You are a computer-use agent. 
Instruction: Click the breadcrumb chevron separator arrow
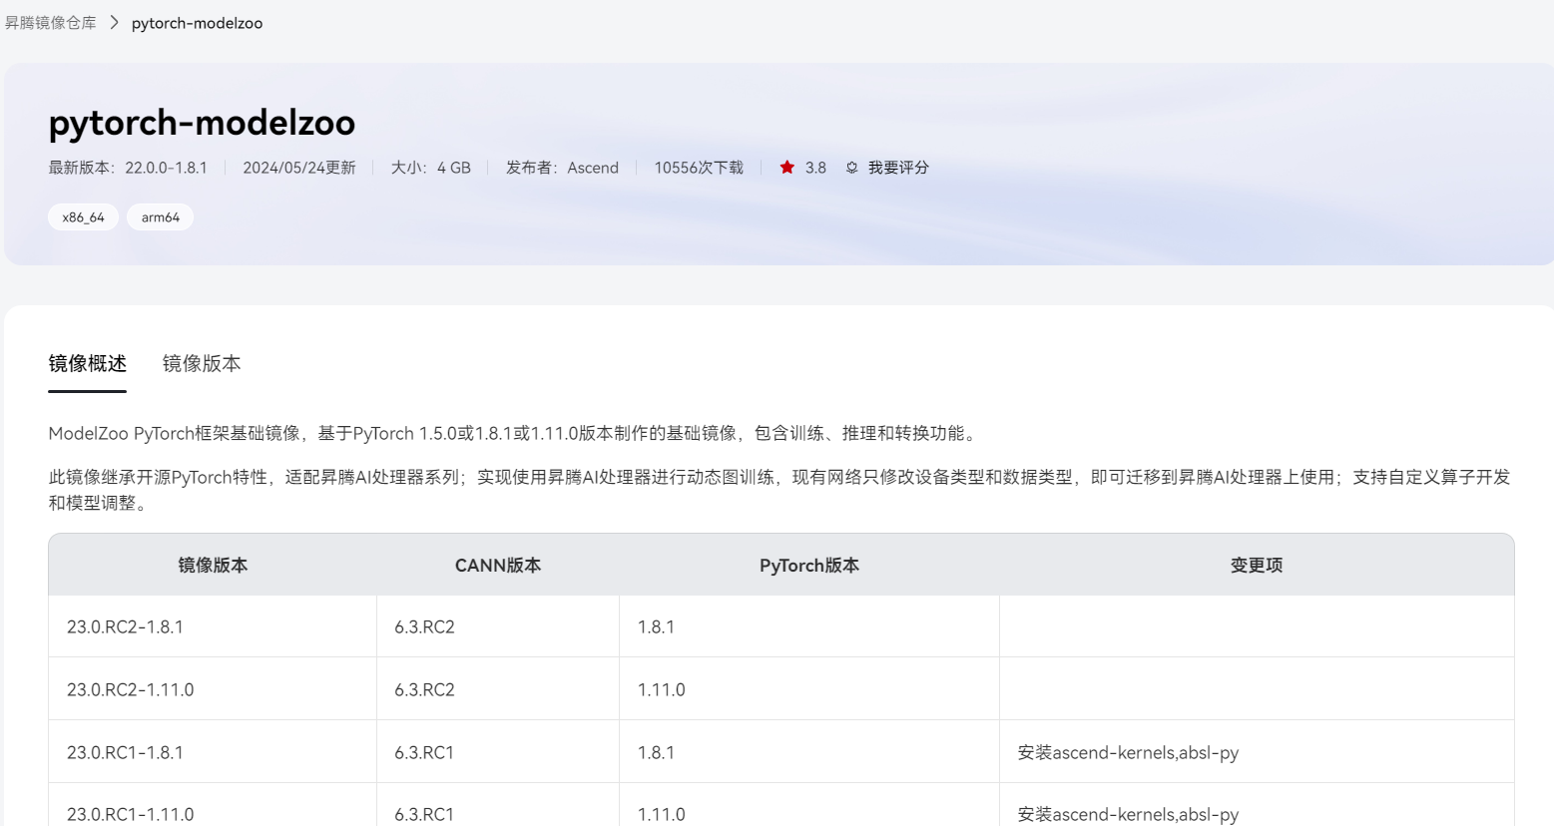coord(114,22)
